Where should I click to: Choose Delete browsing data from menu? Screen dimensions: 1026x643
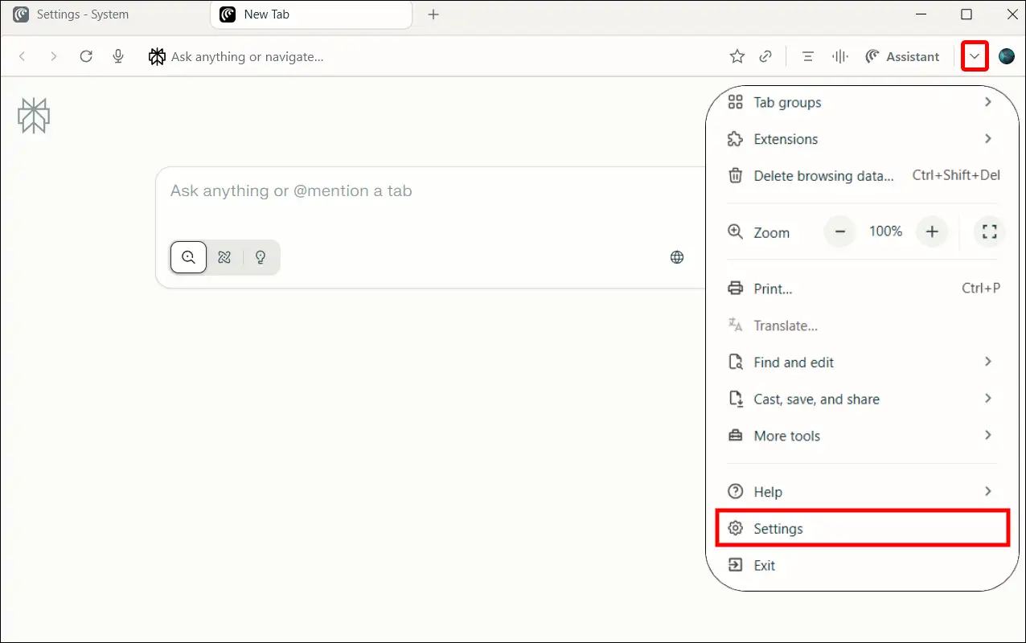[823, 176]
